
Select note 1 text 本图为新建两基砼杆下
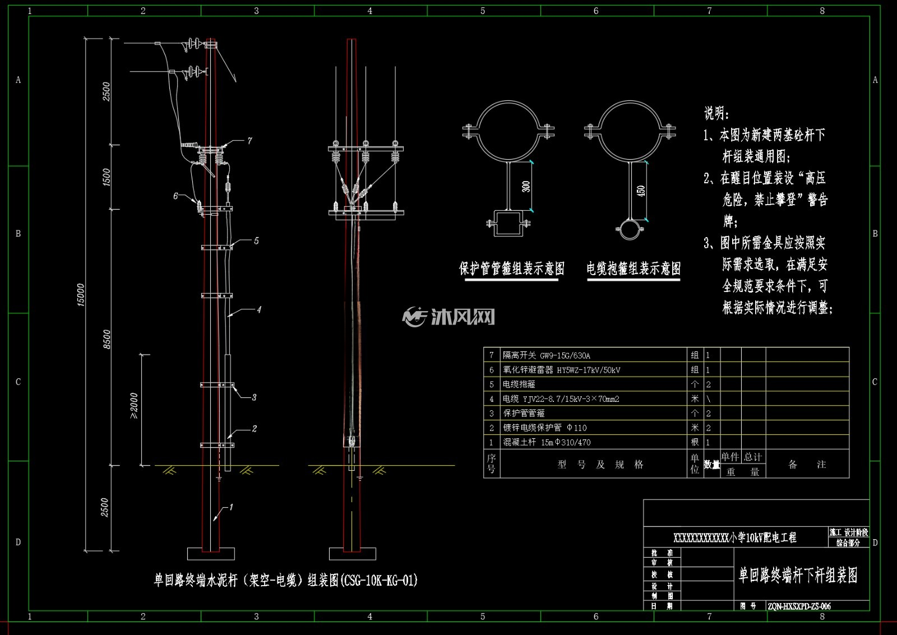[x=772, y=135]
